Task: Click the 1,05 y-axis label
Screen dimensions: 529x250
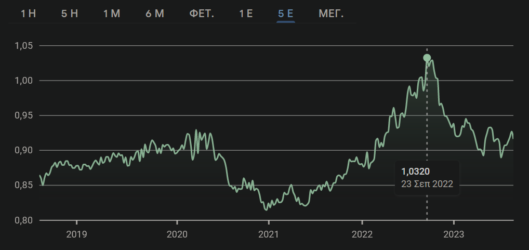Action: click(23, 46)
